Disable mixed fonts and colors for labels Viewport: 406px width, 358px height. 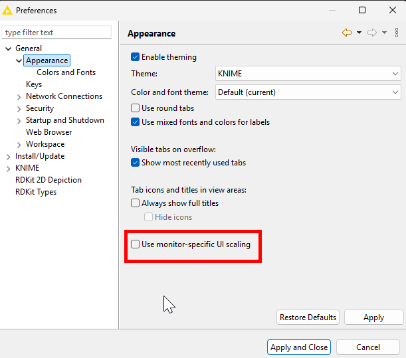(136, 122)
